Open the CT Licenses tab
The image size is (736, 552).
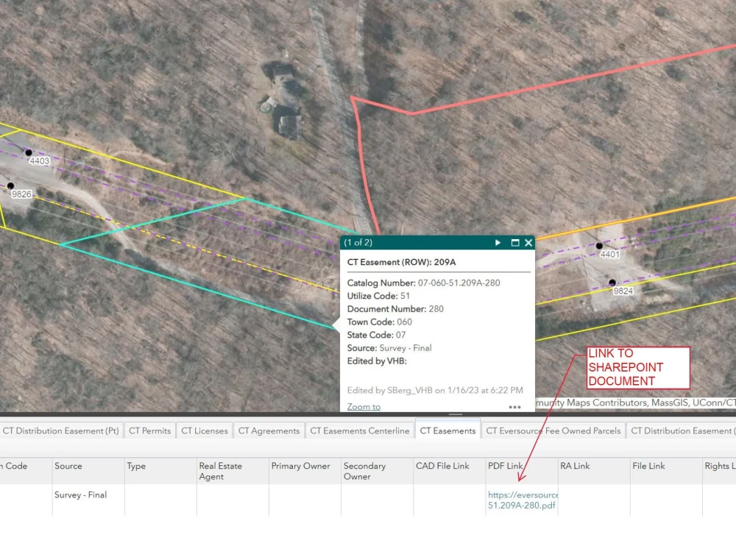tap(204, 431)
